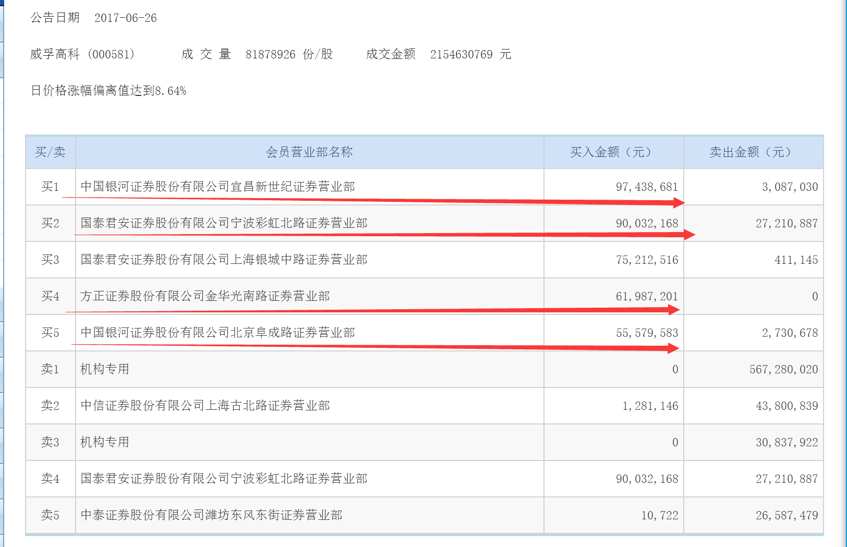The width and height of the screenshot is (847, 547).
Task: Click sell amount 27,210,887 in row 买2
Action: pos(786,223)
